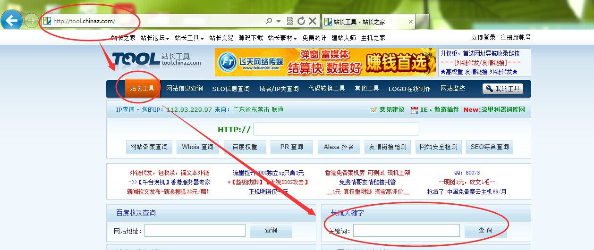Open 网站监控 nav item
This screenshot has height=250, width=594.
(453, 89)
